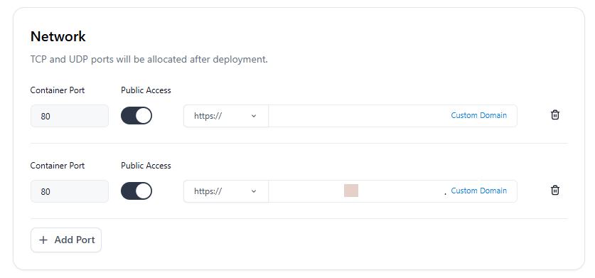Disable Public Access for the top port row
Image resolution: width=595 pixels, height=278 pixels.
pos(136,116)
